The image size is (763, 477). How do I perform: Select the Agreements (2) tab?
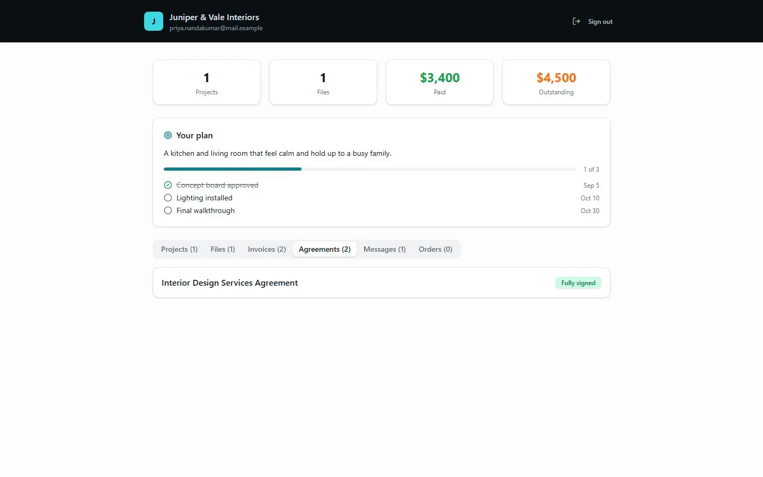pos(325,249)
